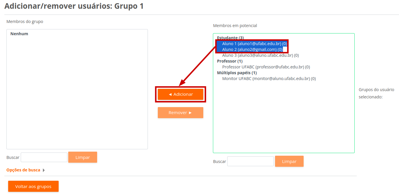Click the Membros do grupo label
Image resolution: width=399 pixels, height=195 pixels.
pyautogui.click(x=25, y=22)
